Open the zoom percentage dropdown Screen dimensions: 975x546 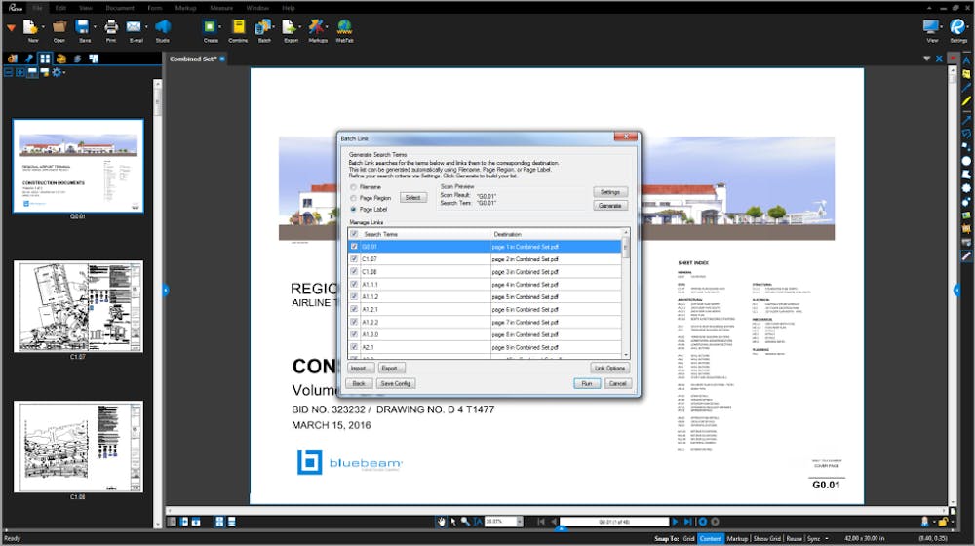click(x=520, y=522)
